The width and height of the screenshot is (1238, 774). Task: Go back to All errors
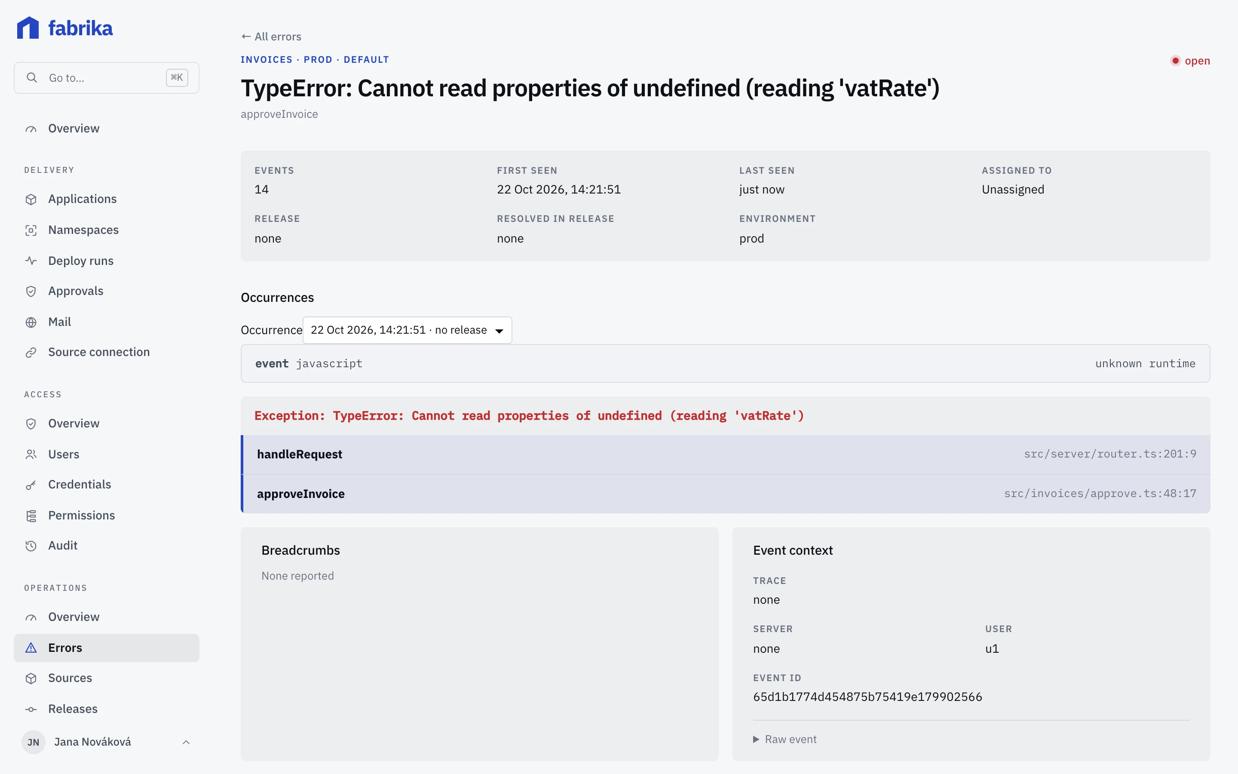[271, 37]
